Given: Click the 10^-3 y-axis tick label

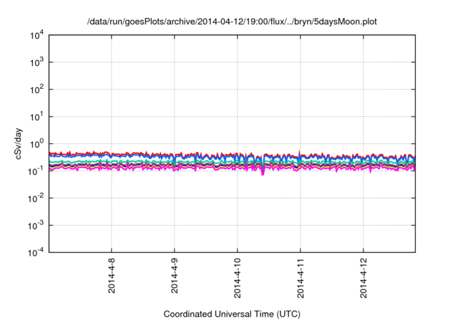Looking at the screenshot, I should 36,226.
